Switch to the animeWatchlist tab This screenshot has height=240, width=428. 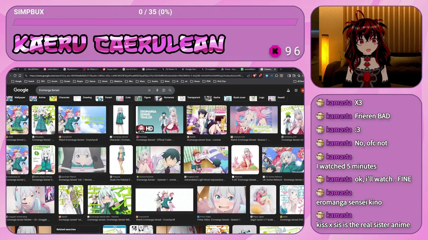(249, 69)
